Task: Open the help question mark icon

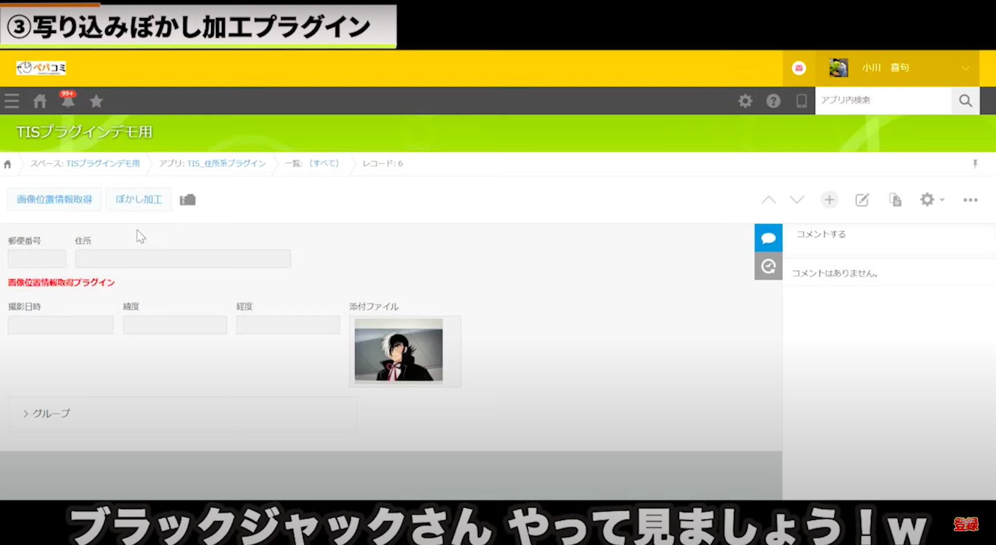Action: (x=773, y=101)
